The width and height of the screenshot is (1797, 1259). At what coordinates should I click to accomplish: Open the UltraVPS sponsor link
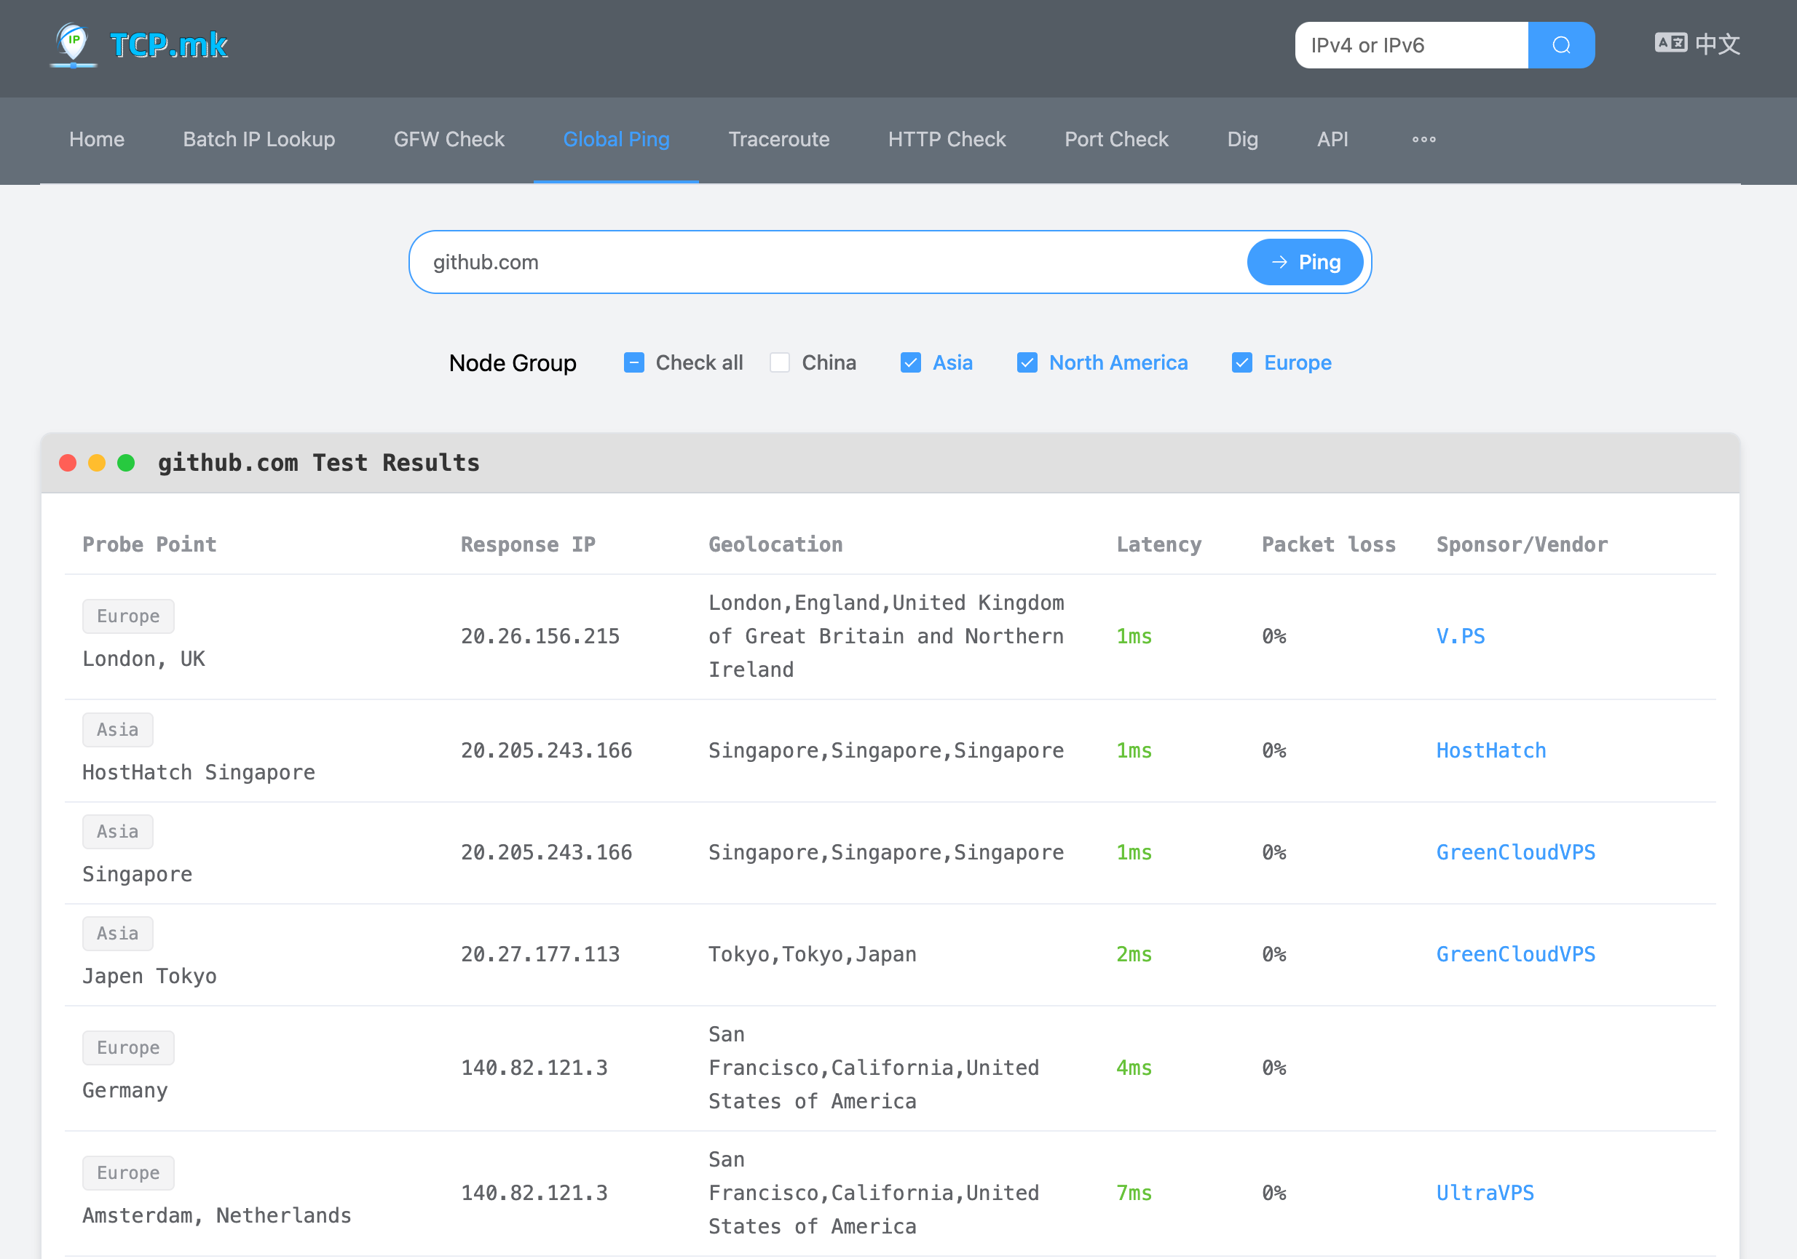(1485, 1193)
